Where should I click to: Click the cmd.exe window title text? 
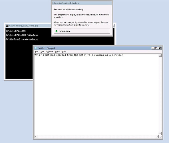click(x=23, y=26)
